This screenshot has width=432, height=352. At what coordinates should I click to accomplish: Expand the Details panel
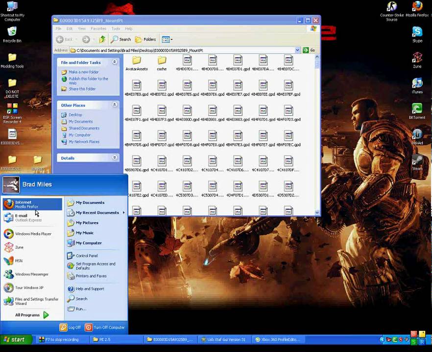115,157
